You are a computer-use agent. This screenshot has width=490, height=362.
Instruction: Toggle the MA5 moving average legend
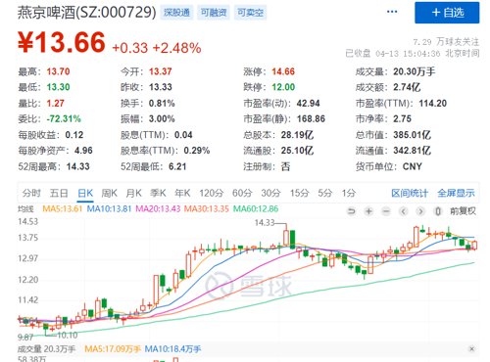pos(63,208)
